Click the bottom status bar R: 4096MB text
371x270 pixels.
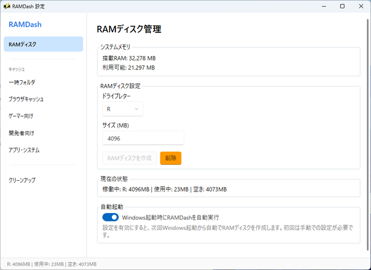pyautogui.click(x=51, y=264)
